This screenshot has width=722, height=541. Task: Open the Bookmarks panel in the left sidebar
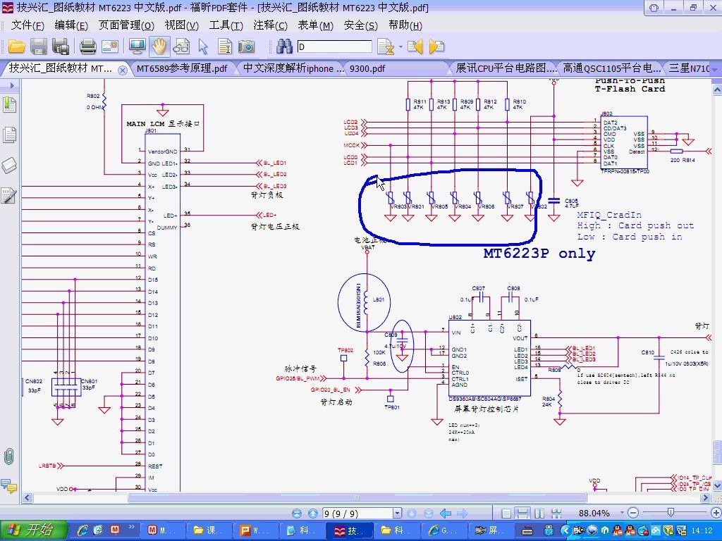9,104
